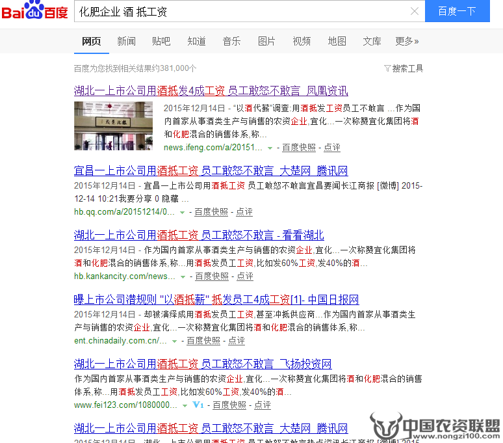Open the 中国日报网 以酒抵薪 result title
The height and width of the screenshot is (443, 503).
[x=216, y=300]
